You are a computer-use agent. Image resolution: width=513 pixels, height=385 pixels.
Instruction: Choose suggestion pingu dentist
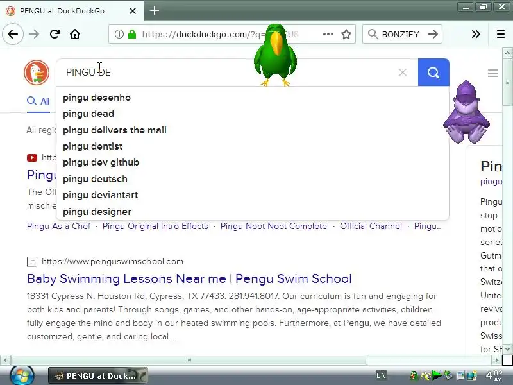coord(93,146)
